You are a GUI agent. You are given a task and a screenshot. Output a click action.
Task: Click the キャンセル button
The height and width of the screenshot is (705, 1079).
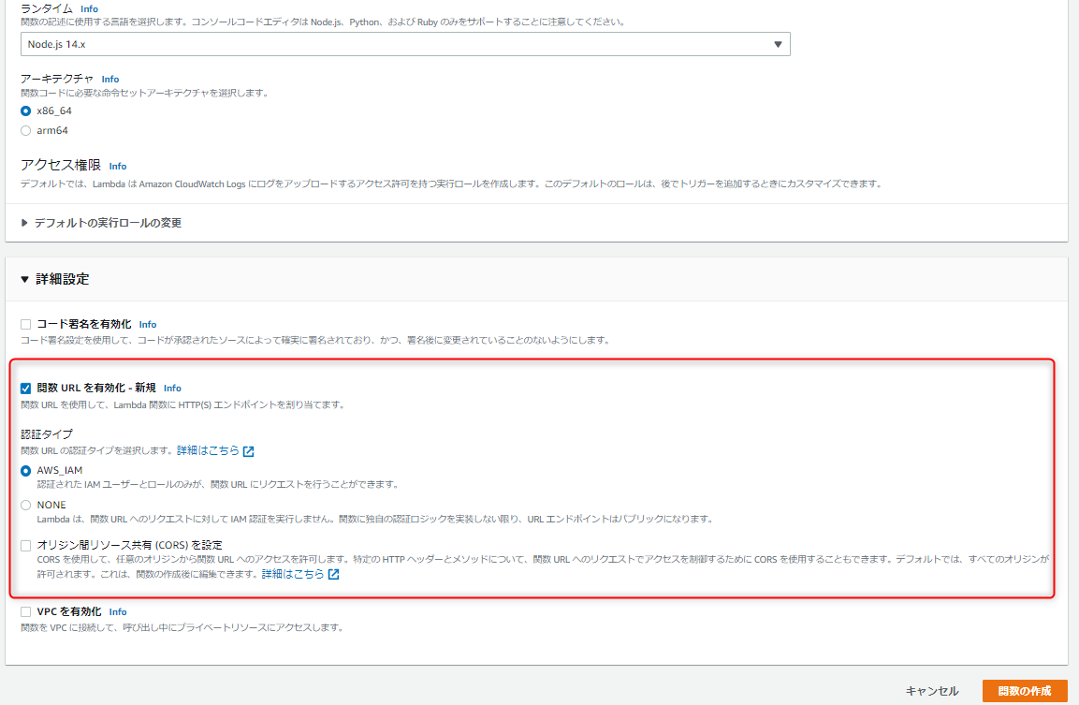[x=932, y=688]
